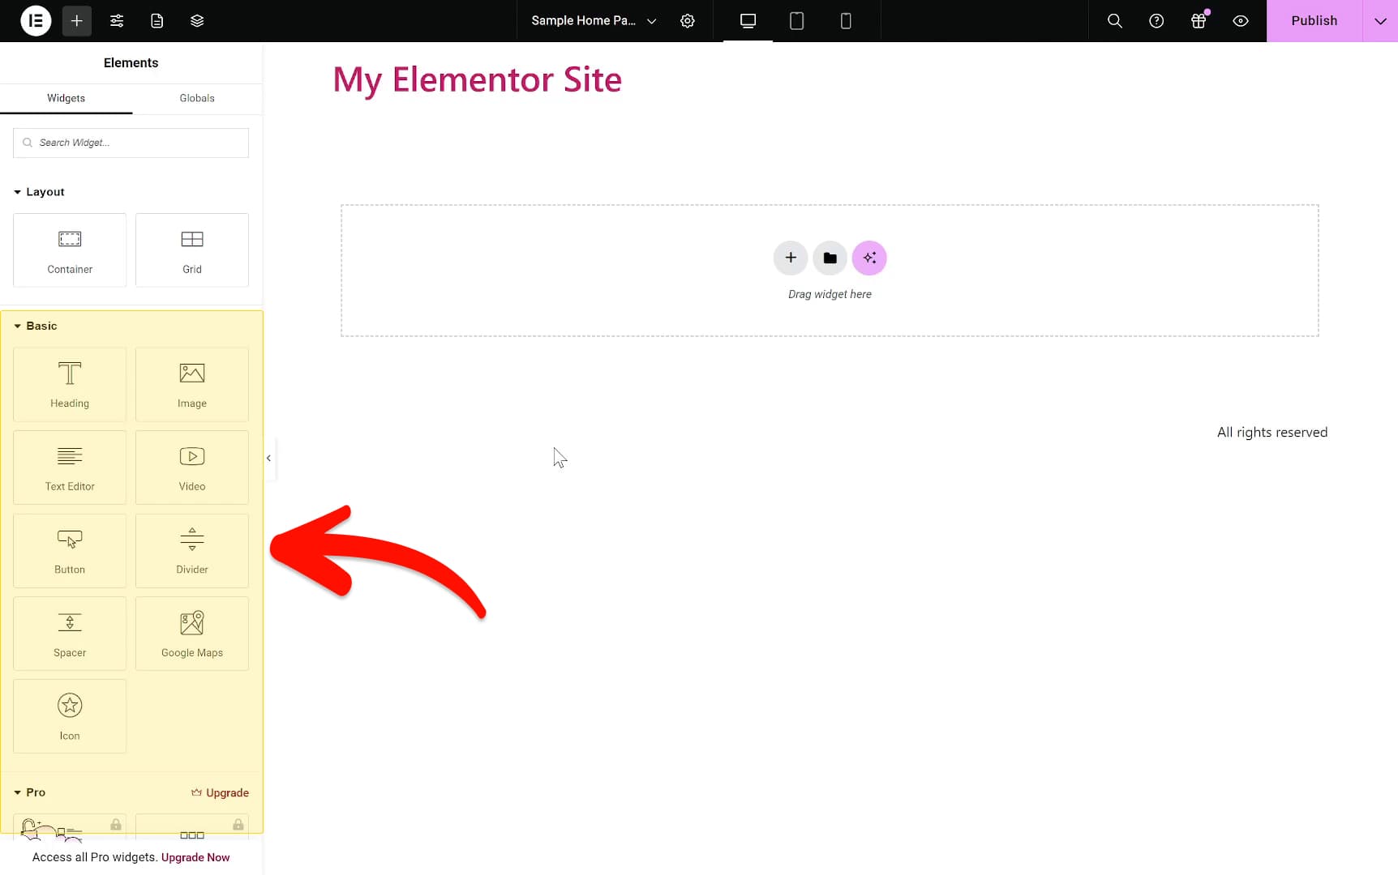
Task: Collapse the Pro section
Action: click(x=29, y=792)
